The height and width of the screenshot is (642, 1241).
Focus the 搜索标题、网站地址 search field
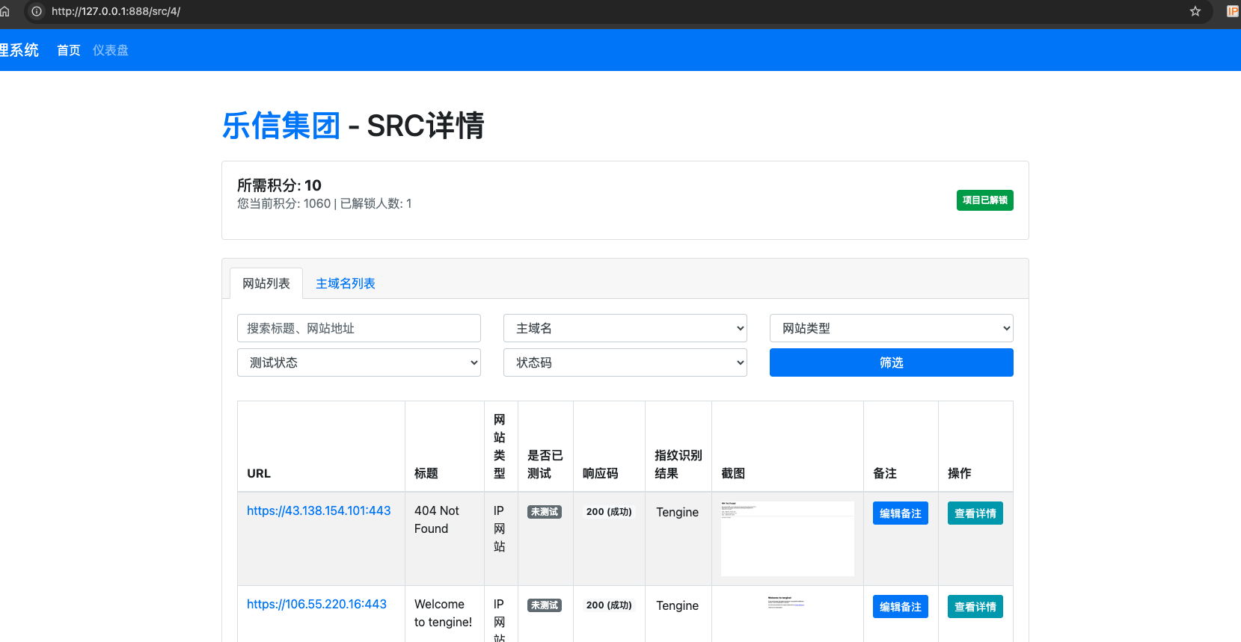[358, 328]
